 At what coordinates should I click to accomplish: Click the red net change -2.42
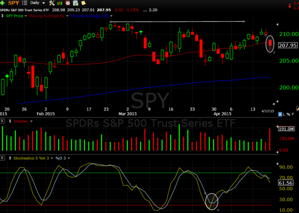point(118,10)
